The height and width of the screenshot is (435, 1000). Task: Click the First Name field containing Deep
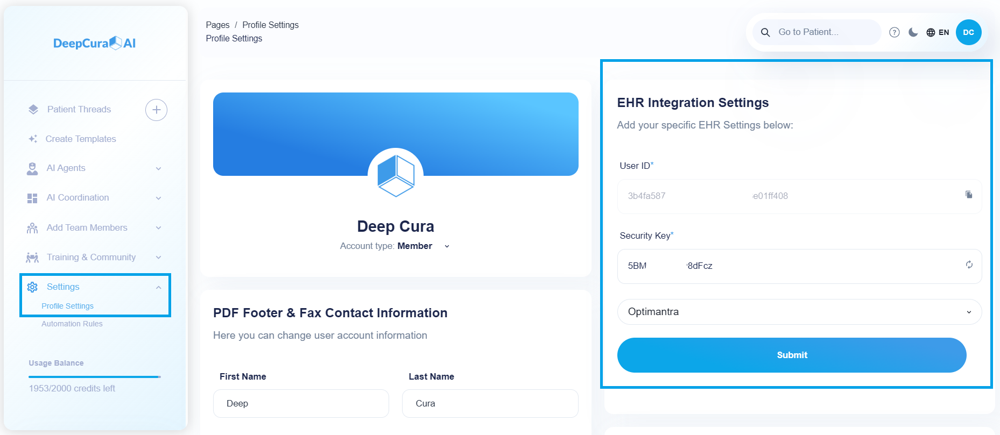(301, 403)
